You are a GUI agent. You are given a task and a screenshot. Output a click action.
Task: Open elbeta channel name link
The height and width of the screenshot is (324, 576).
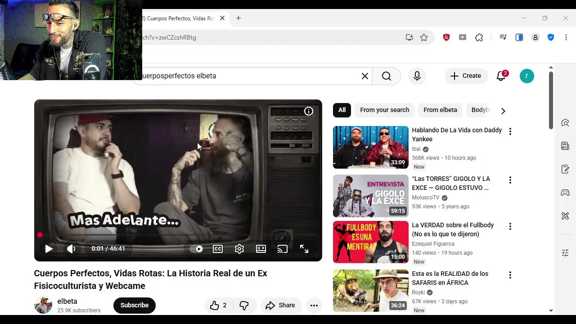coord(67,301)
